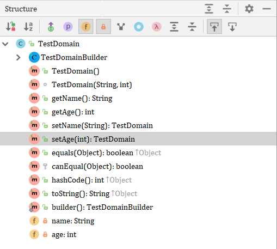Click field icon of name: String
This screenshot has height=249, width=277.
click(34, 221)
